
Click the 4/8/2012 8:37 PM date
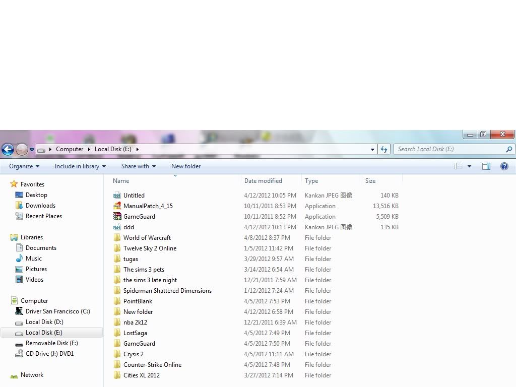pyautogui.click(x=267, y=238)
